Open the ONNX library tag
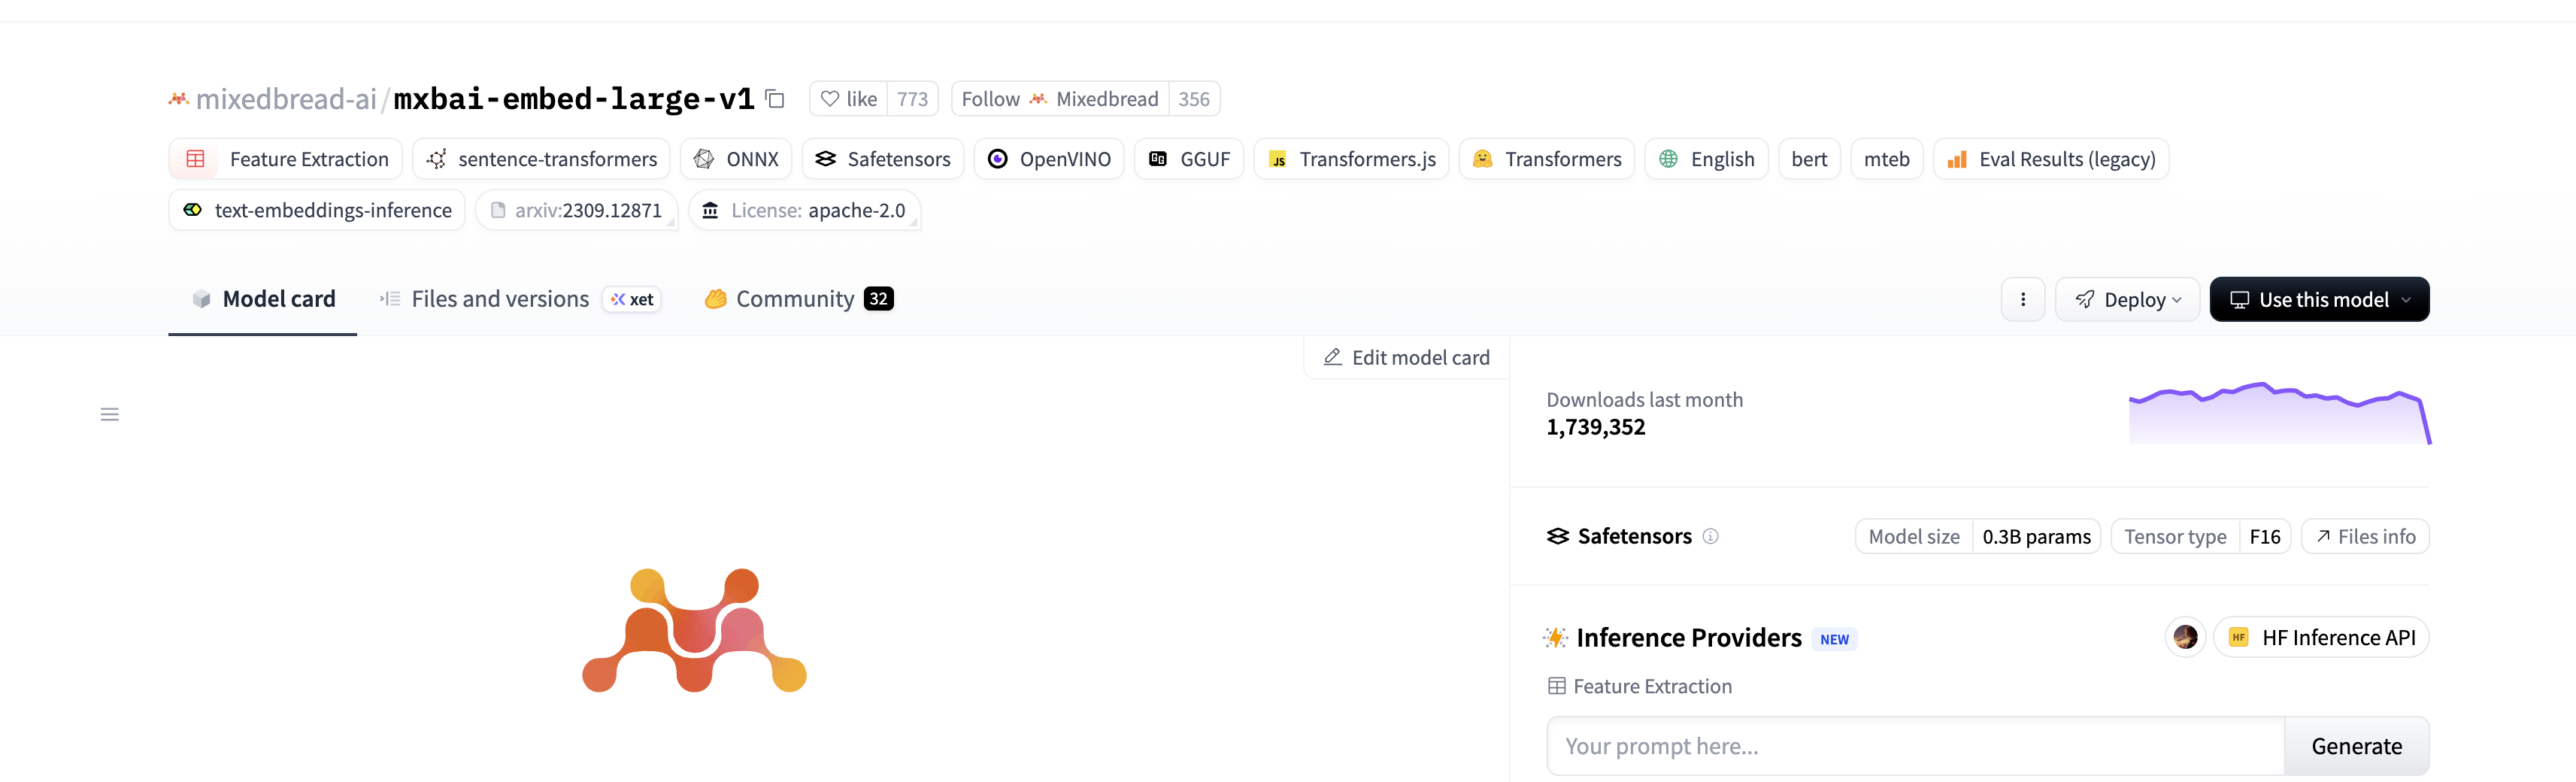Viewport: 2576px width, 782px height. 736,160
